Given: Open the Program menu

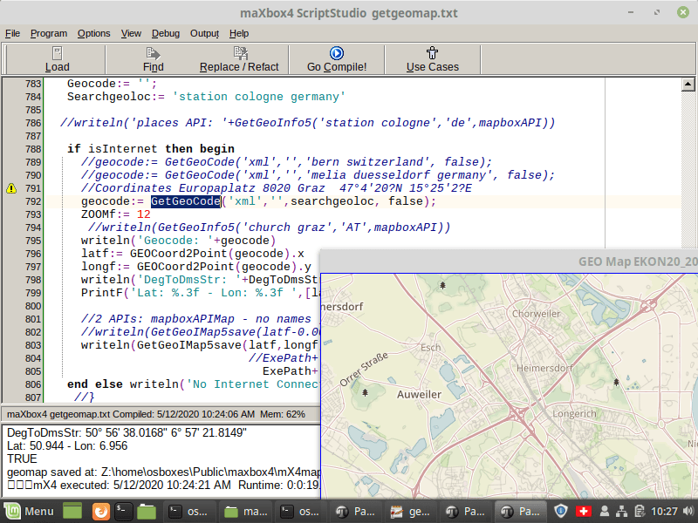Looking at the screenshot, I should 49,33.
